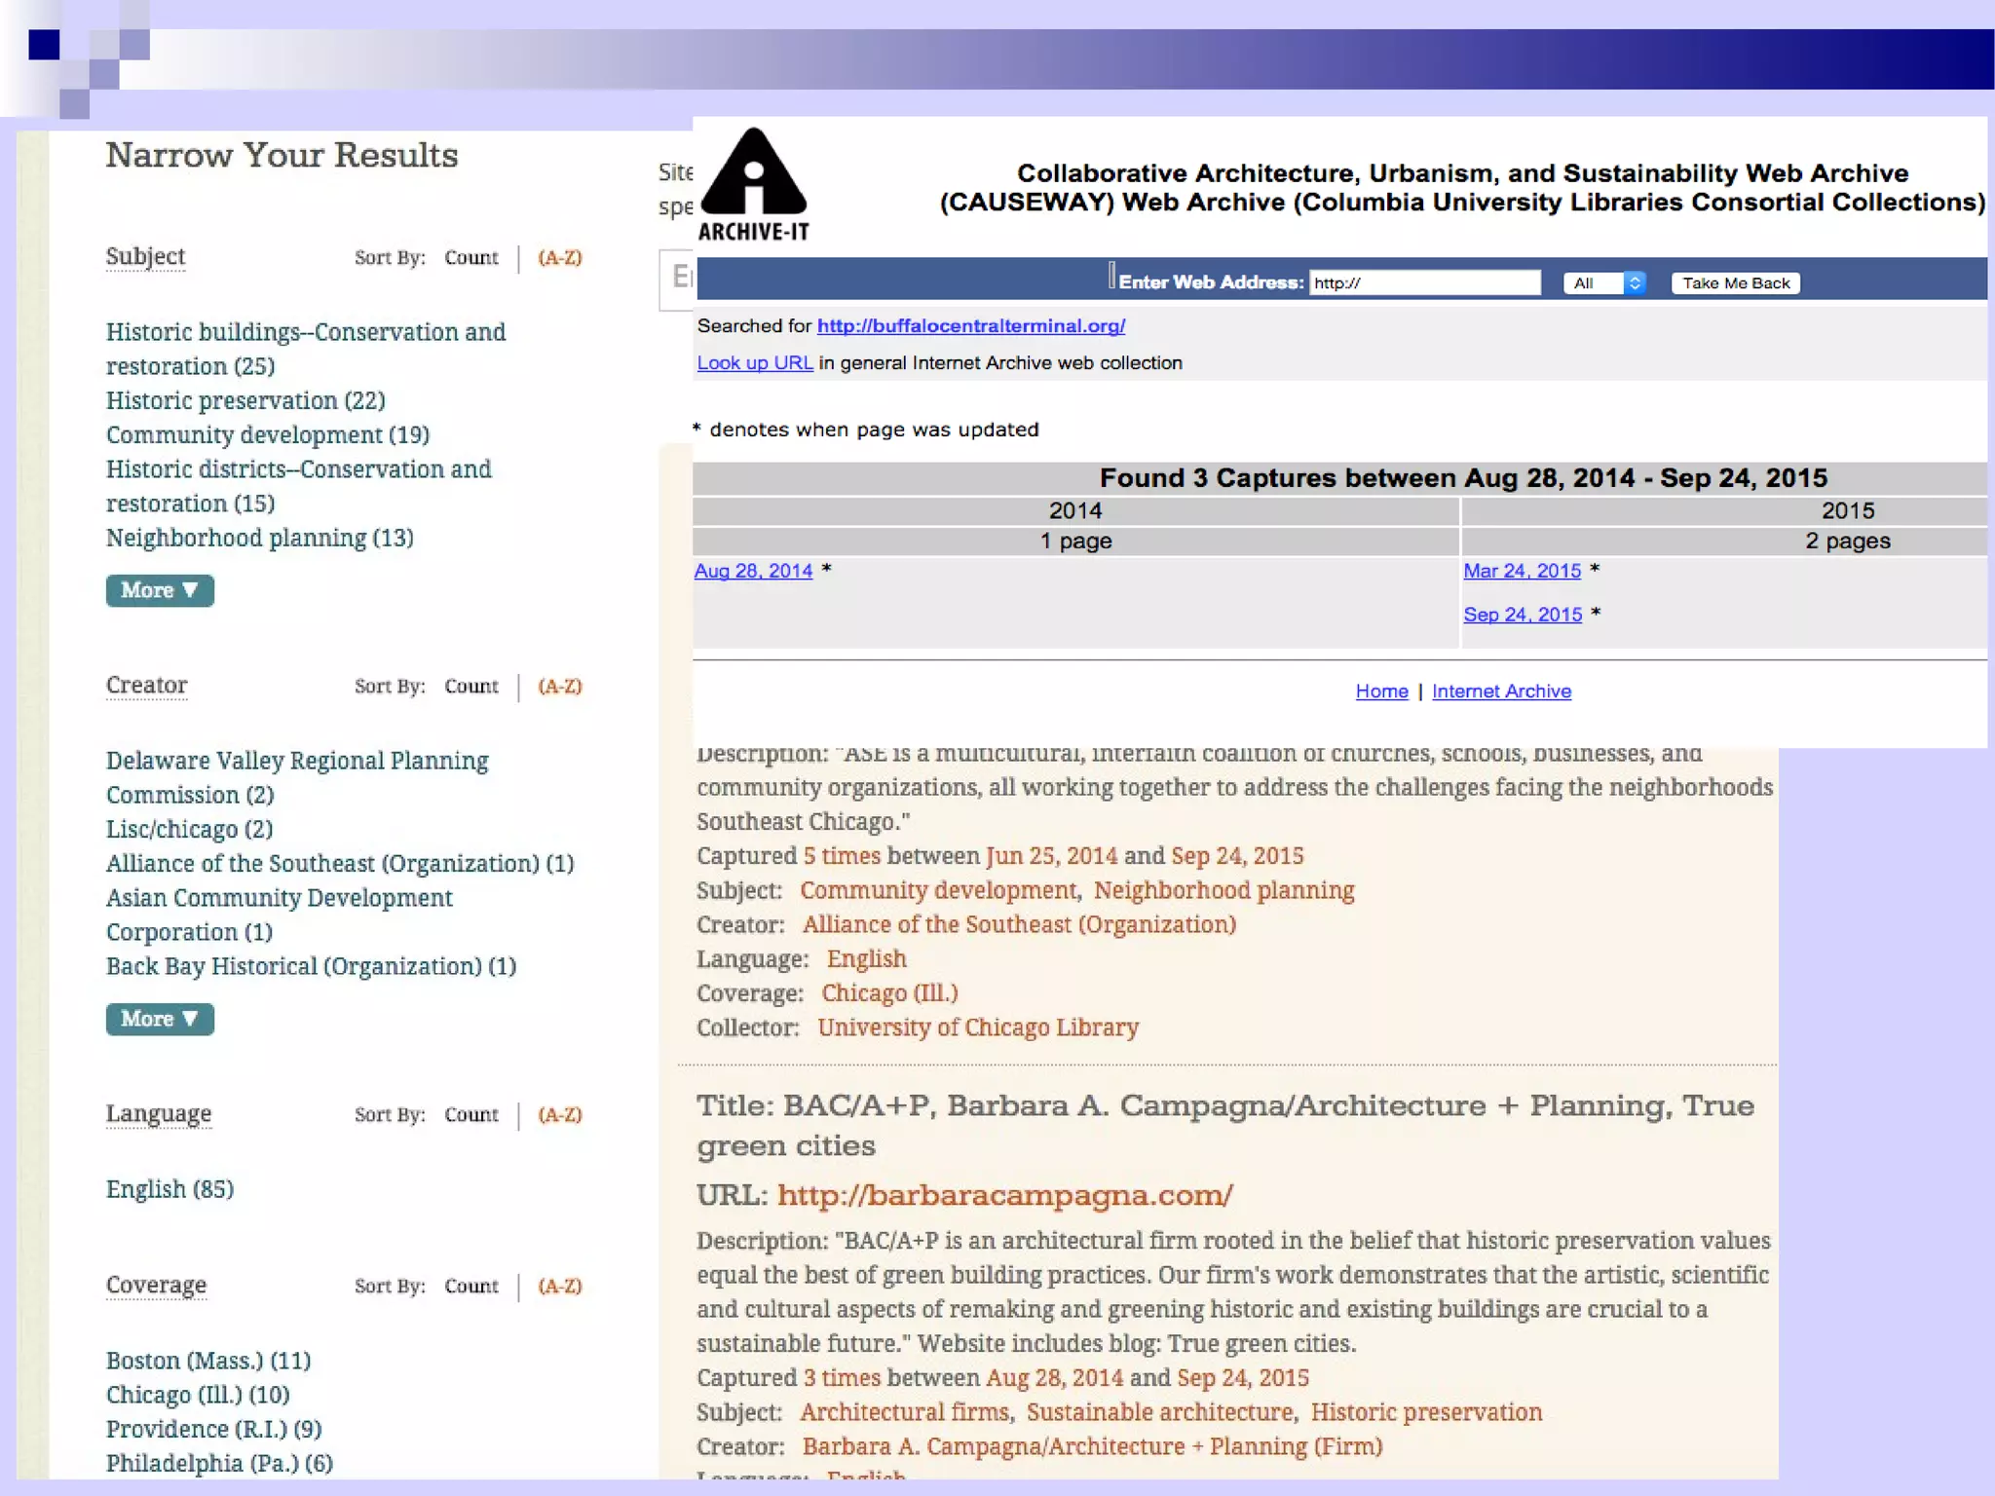
Task: Open the barbaracampagna.com URL
Action: pos(1004,1195)
